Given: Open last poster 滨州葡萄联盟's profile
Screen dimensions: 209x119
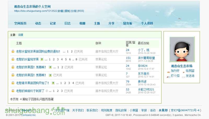Looking at the screenshot, I should [x=146, y=58].
